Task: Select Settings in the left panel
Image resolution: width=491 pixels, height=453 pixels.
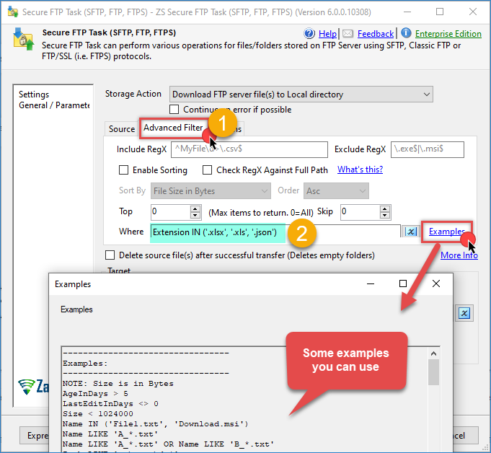Action: point(34,94)
